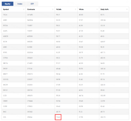Click AMC %Puts value 53.38
This screenshot has height=121, width=131.
coord(81,47)
